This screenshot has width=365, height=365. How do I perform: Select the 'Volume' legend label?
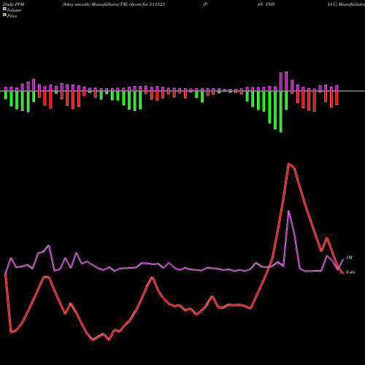[x=14, y=10]
